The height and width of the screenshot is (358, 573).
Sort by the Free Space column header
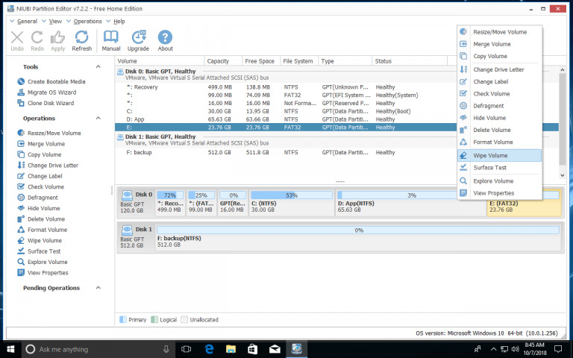coord(261,61)
